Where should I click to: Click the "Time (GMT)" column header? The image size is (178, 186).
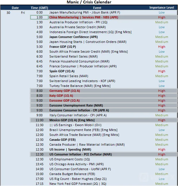click(x=39, y=8)
